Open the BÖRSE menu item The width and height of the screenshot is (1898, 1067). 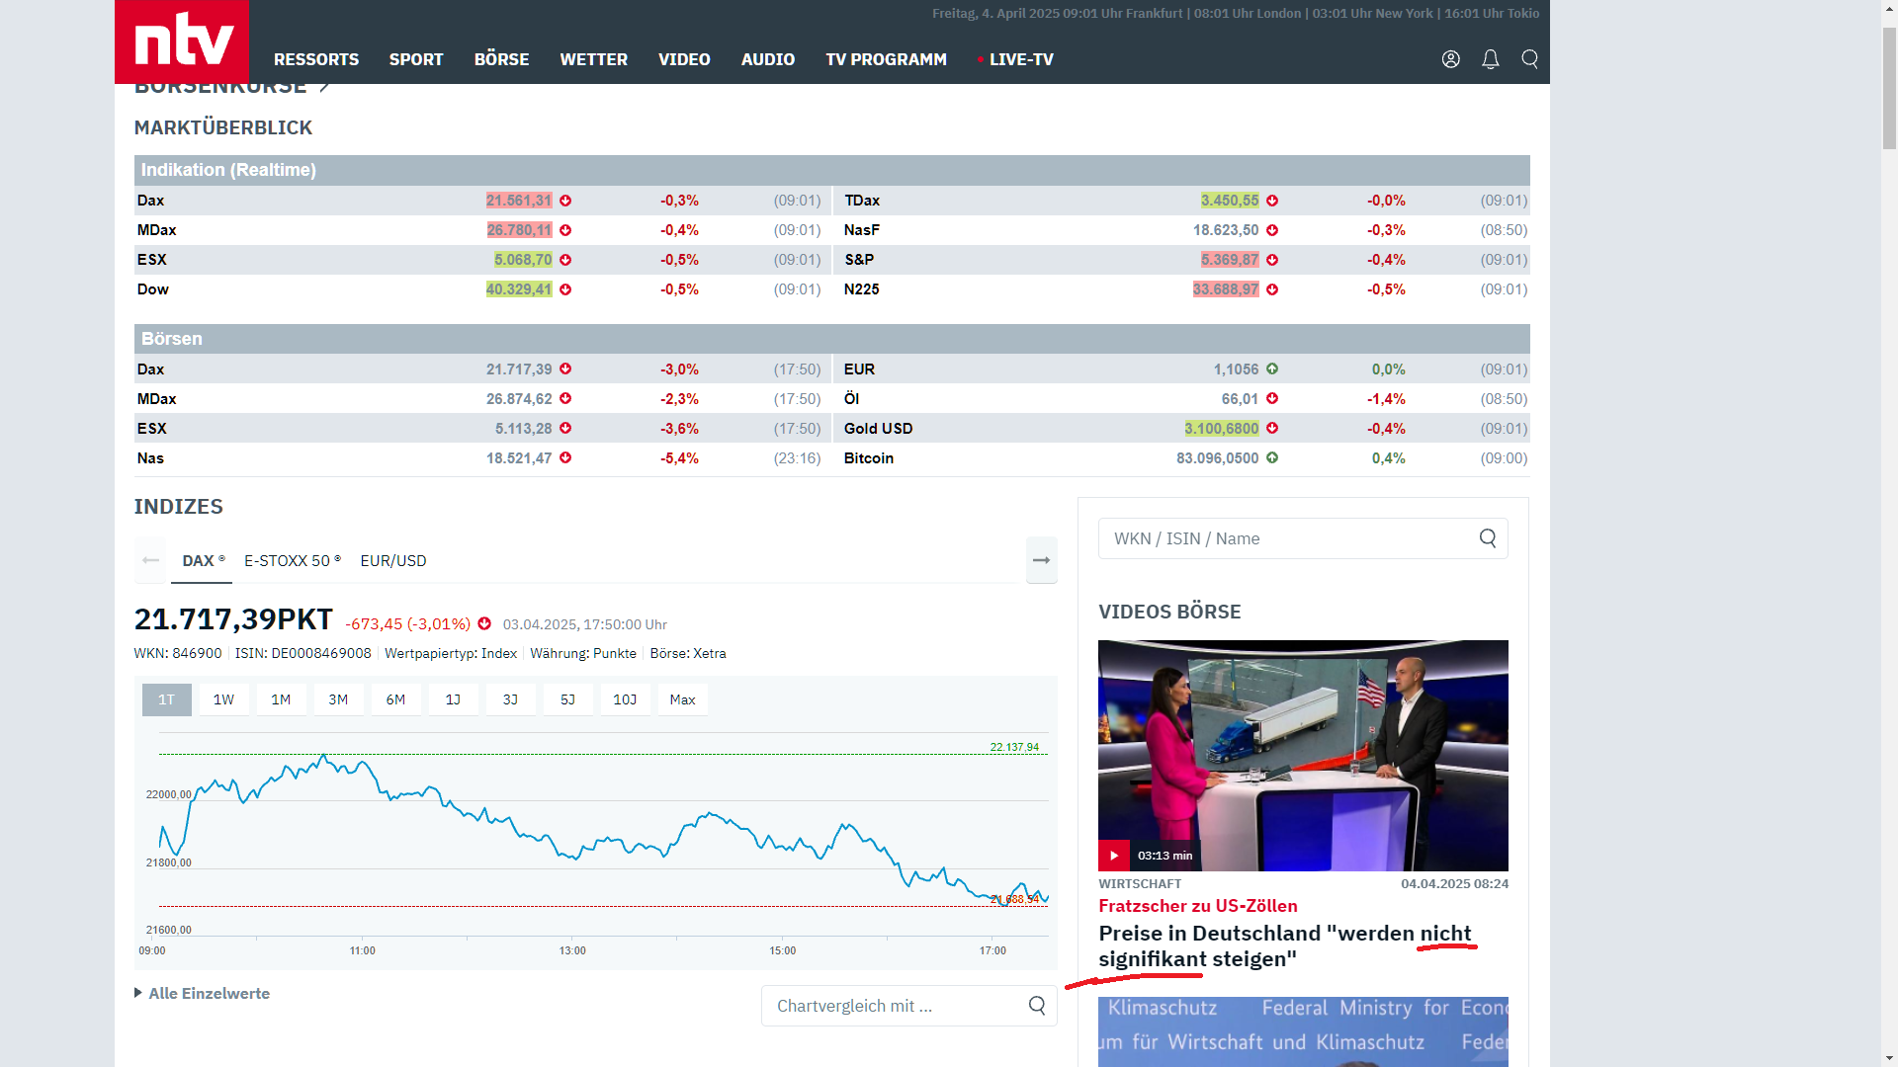pos(501,59)
